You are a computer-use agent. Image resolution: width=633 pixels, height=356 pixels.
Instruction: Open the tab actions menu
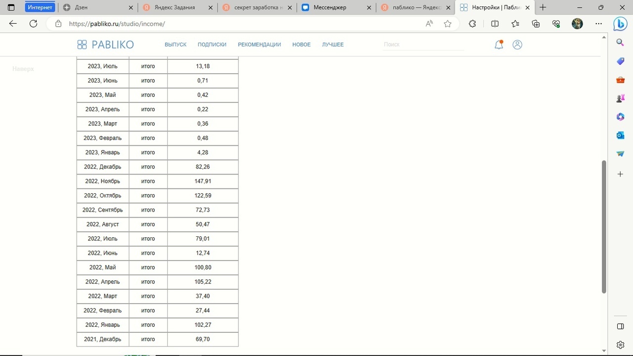[11, 7]
